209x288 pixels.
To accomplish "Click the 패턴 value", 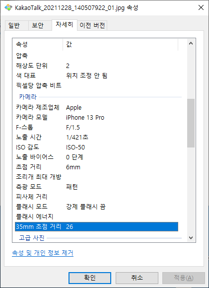I will pos(72,187).
